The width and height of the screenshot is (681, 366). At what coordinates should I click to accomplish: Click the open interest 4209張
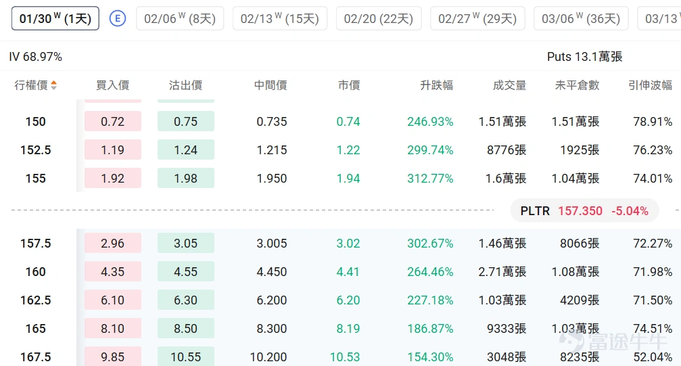580,300
